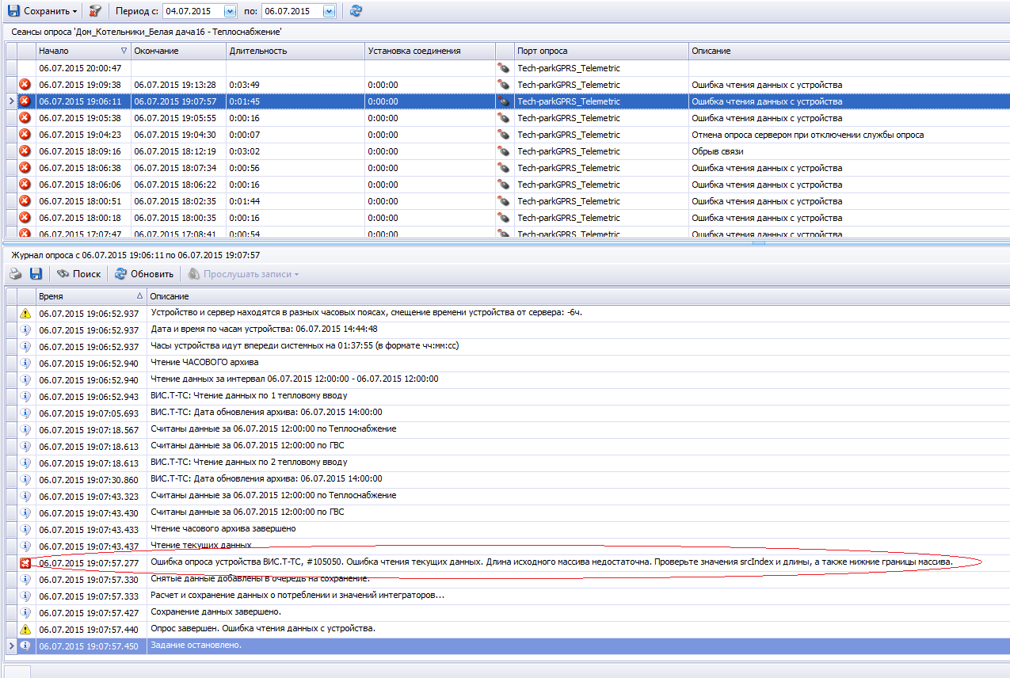Select 'Дата и время по часам устройства' entry
This screenshot has height=678, width=1010.
[x=264, y=329]
